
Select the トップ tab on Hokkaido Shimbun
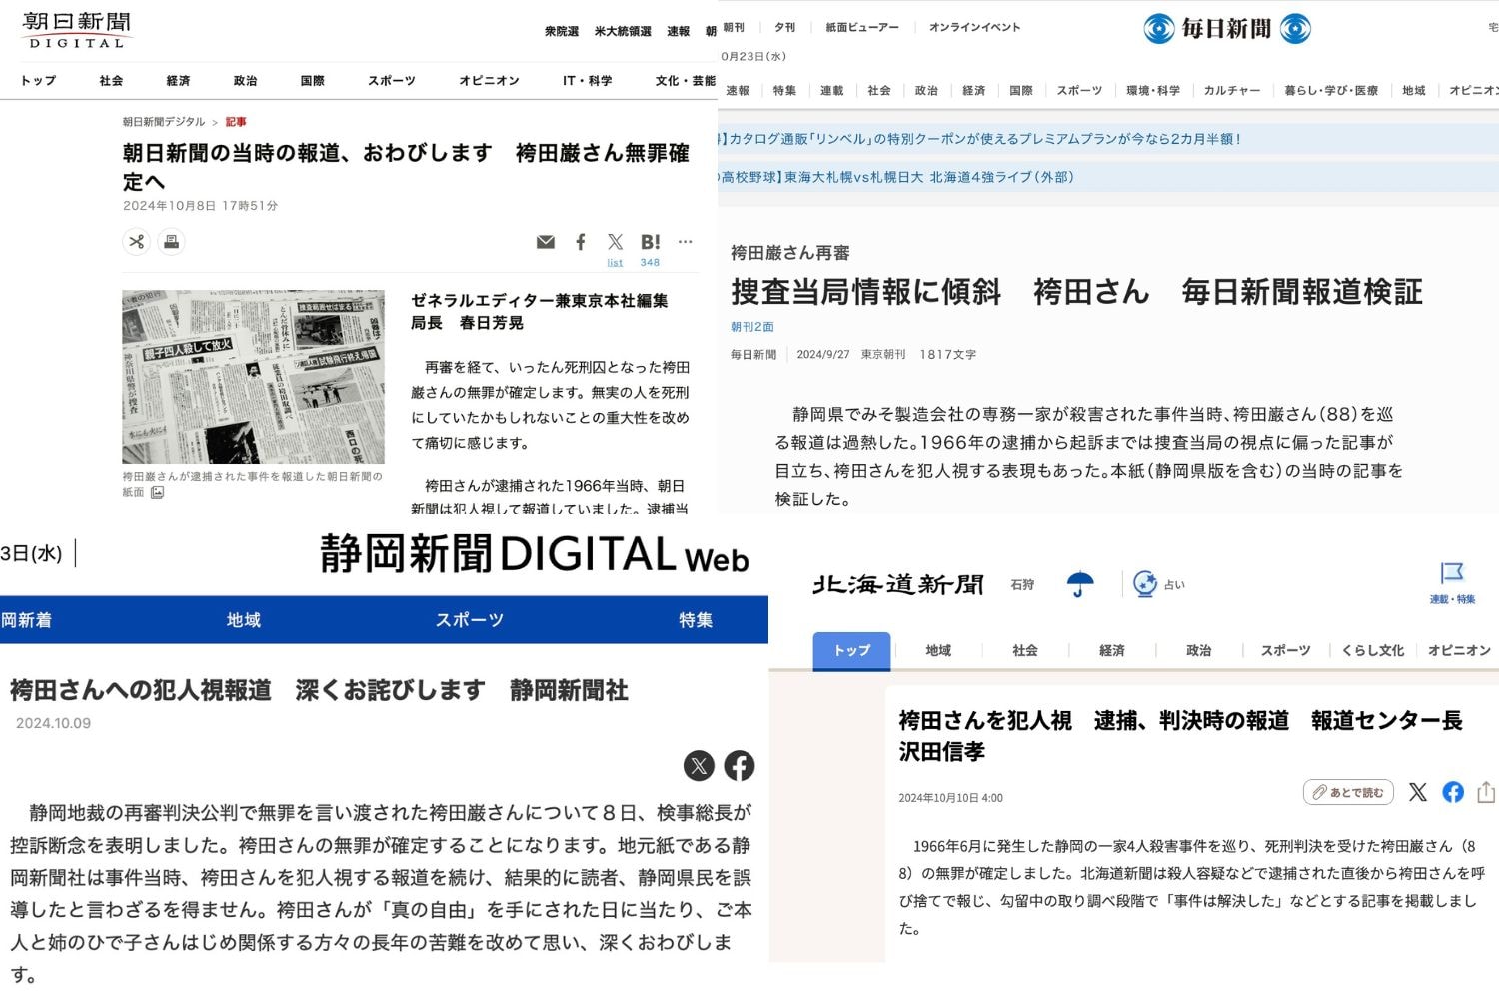(x=851, y=651)
